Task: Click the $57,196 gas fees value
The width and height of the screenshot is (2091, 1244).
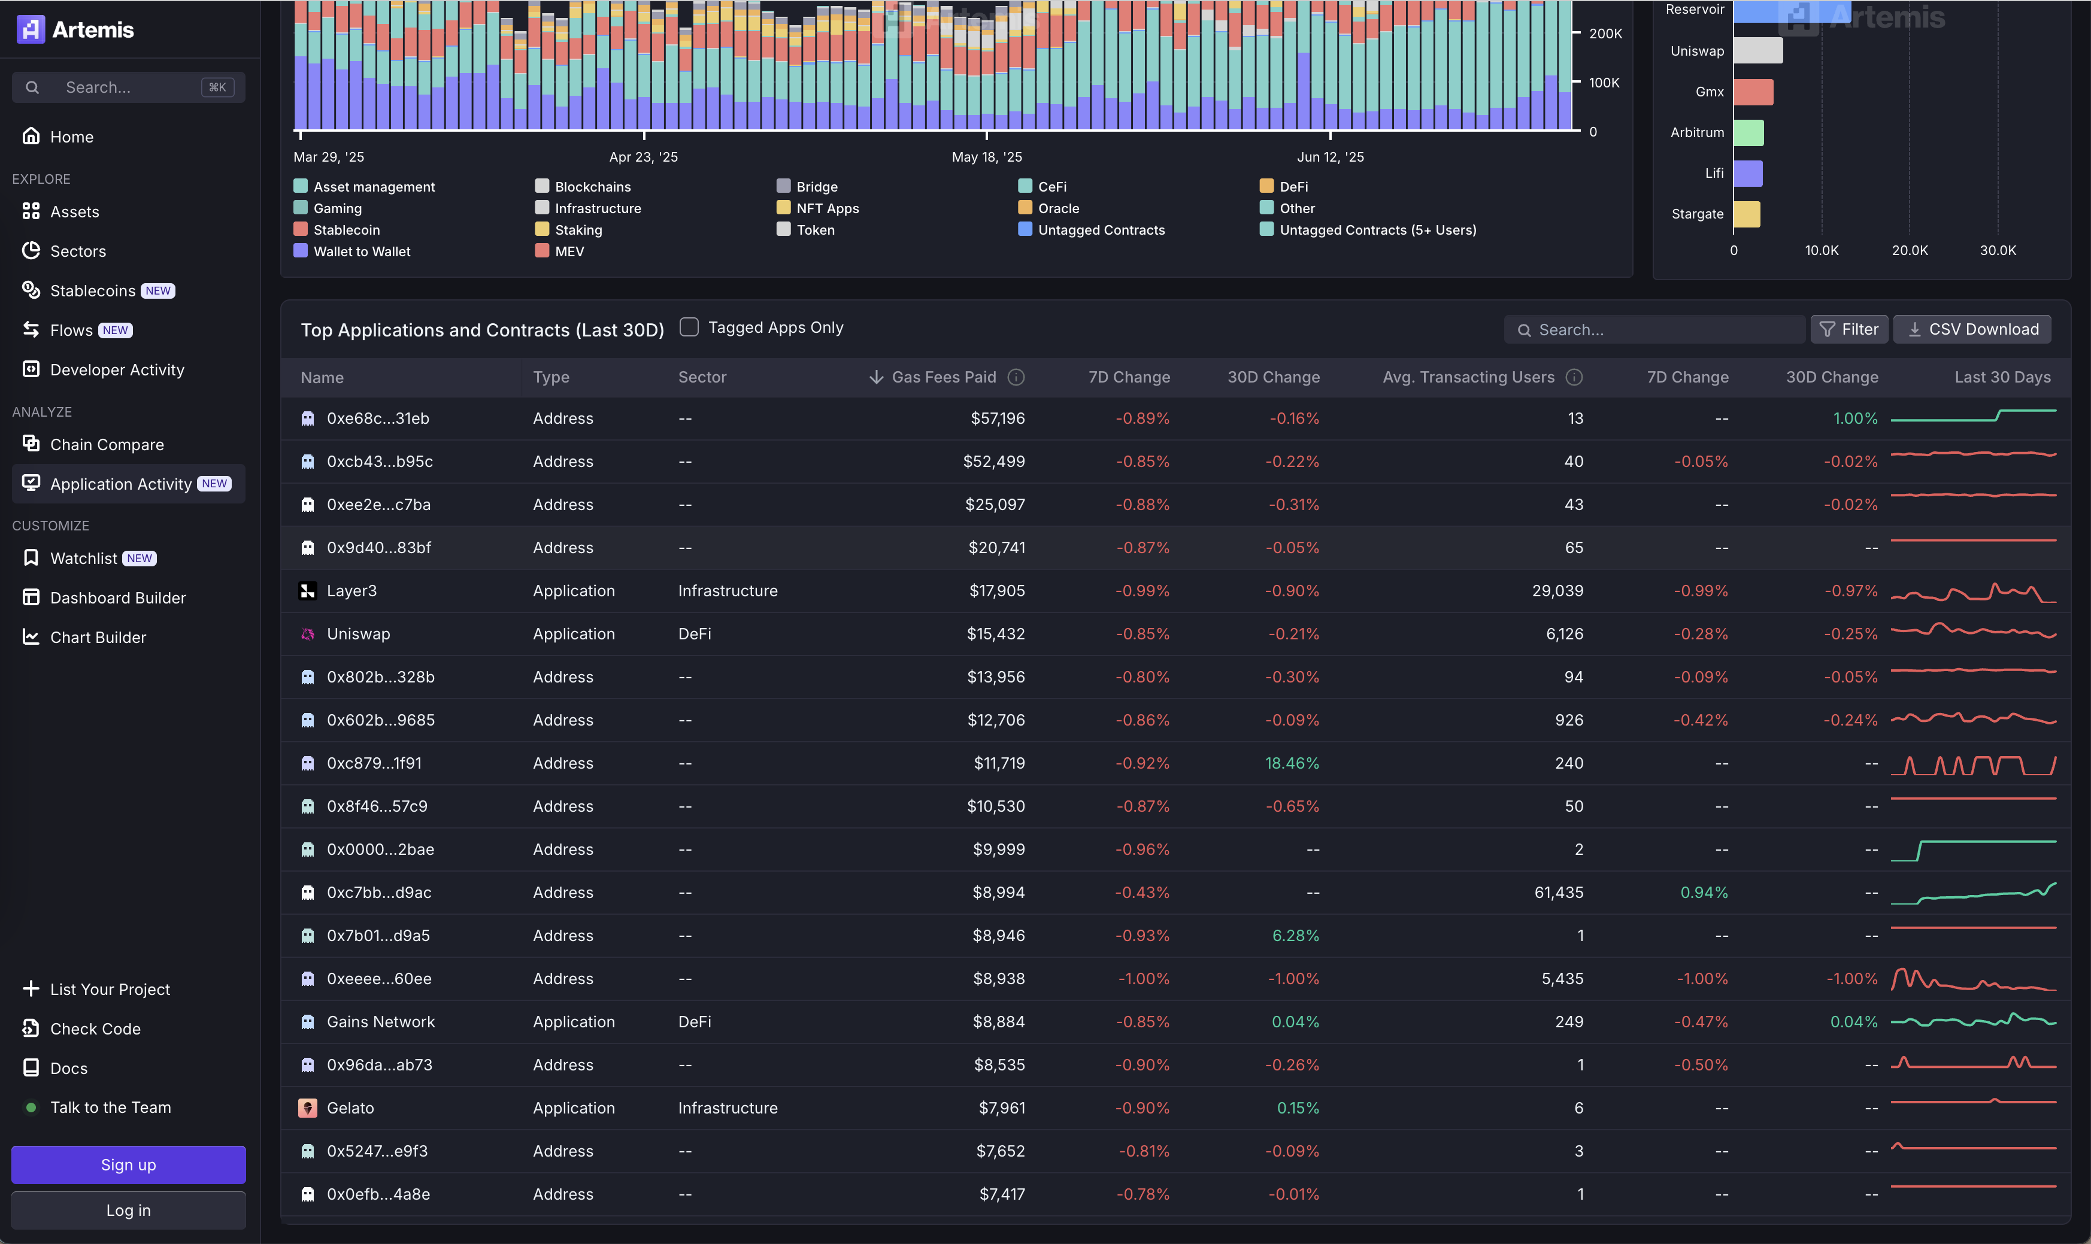Action: tap(998, 417)
